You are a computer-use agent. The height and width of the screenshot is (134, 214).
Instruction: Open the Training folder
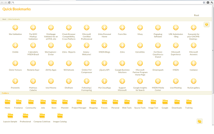tap(189, 104)
